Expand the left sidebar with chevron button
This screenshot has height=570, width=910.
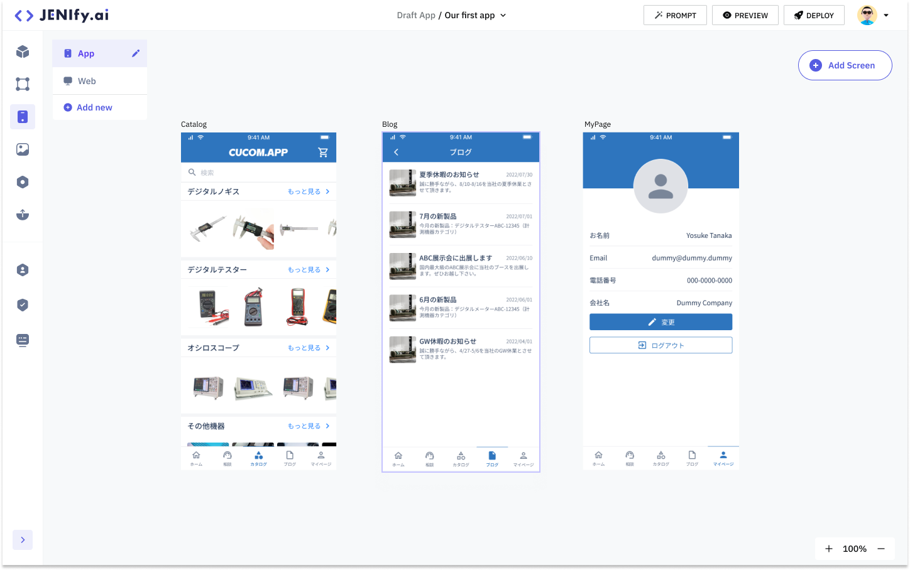pos(23,540)
